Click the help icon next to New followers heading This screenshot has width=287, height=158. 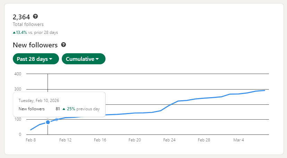coord(64,45)
